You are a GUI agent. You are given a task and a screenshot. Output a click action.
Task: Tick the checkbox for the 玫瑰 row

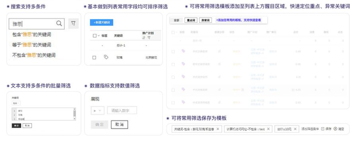[x=94, y=58]
